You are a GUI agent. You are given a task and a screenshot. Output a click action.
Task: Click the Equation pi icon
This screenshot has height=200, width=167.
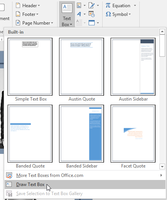click(108, 6)
